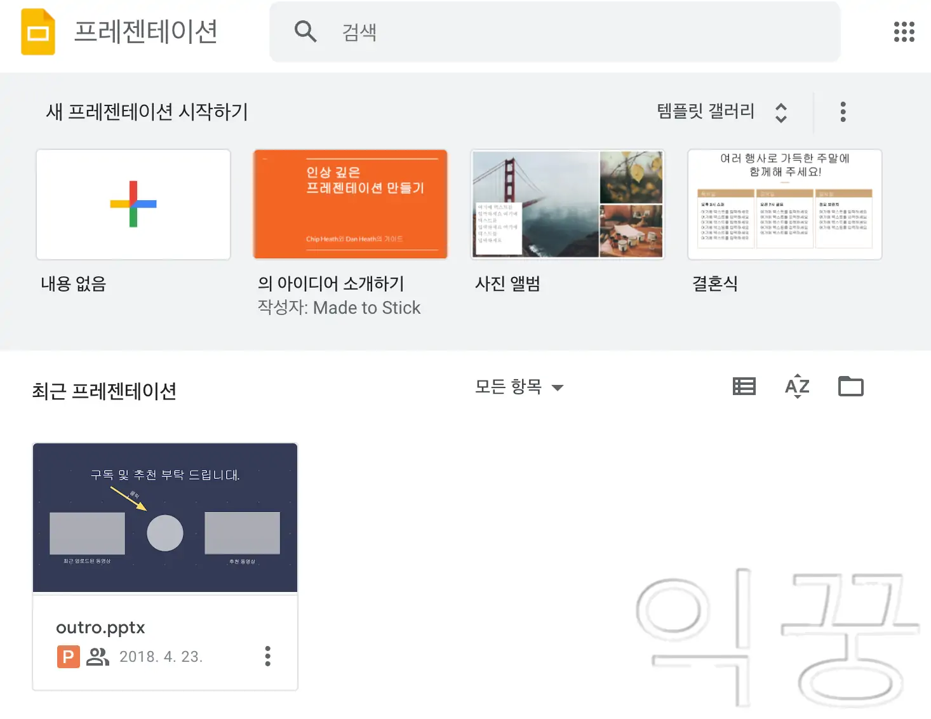Open the 사진 앨범 template
This screenshot has height=719, width=931.
click(567, 204)
